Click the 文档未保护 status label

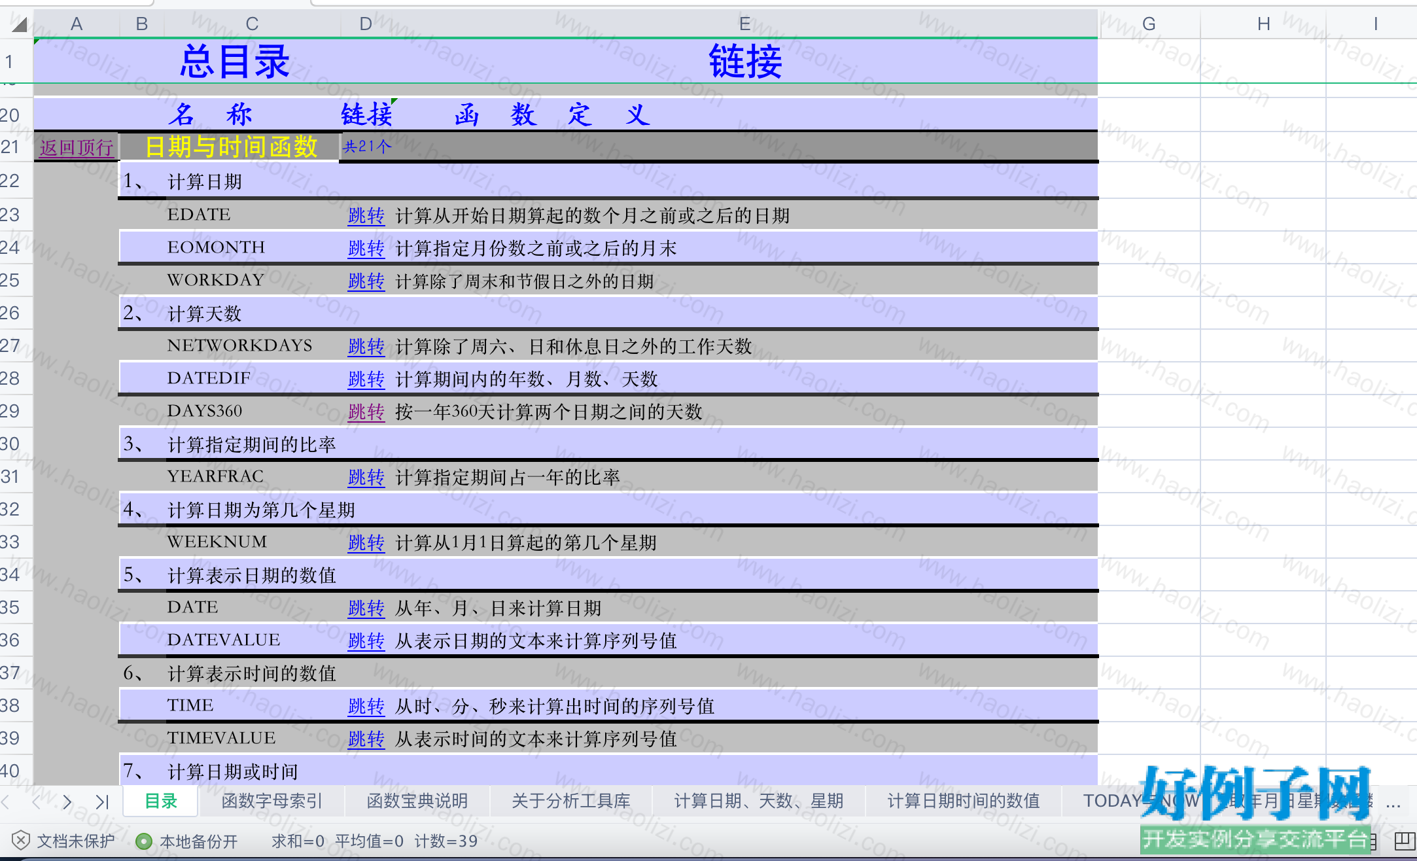pos(76,841)
